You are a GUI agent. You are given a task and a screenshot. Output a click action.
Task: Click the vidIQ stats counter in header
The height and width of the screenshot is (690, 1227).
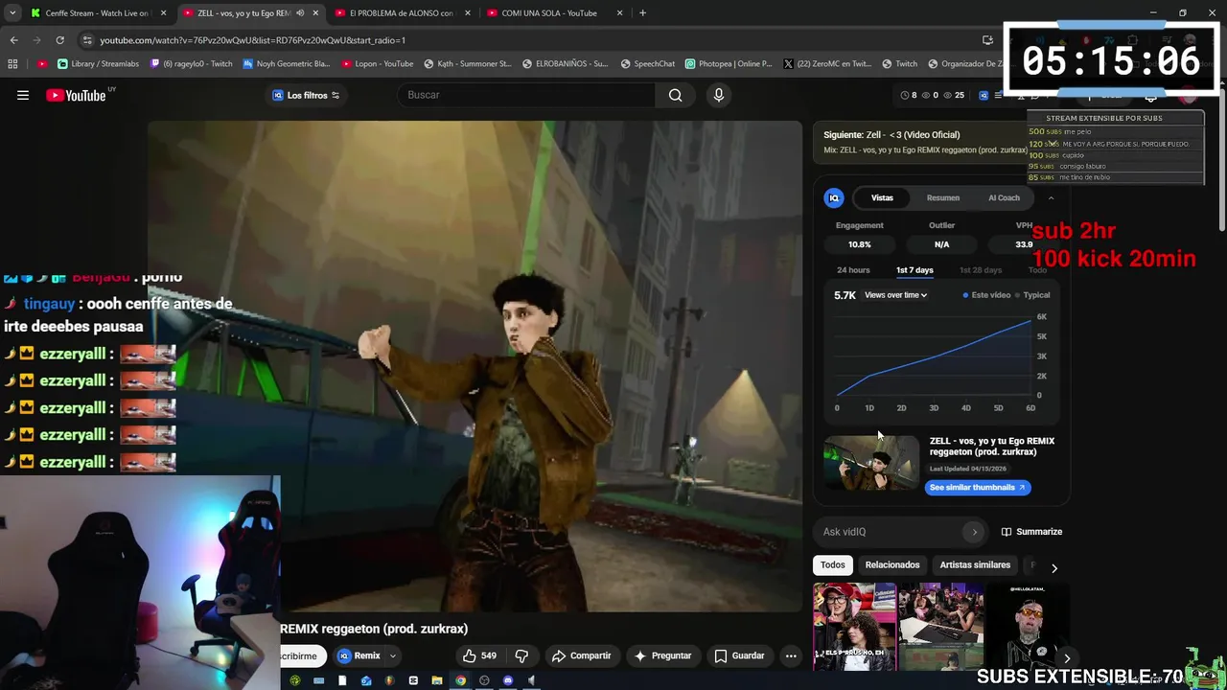coord(933,95)
